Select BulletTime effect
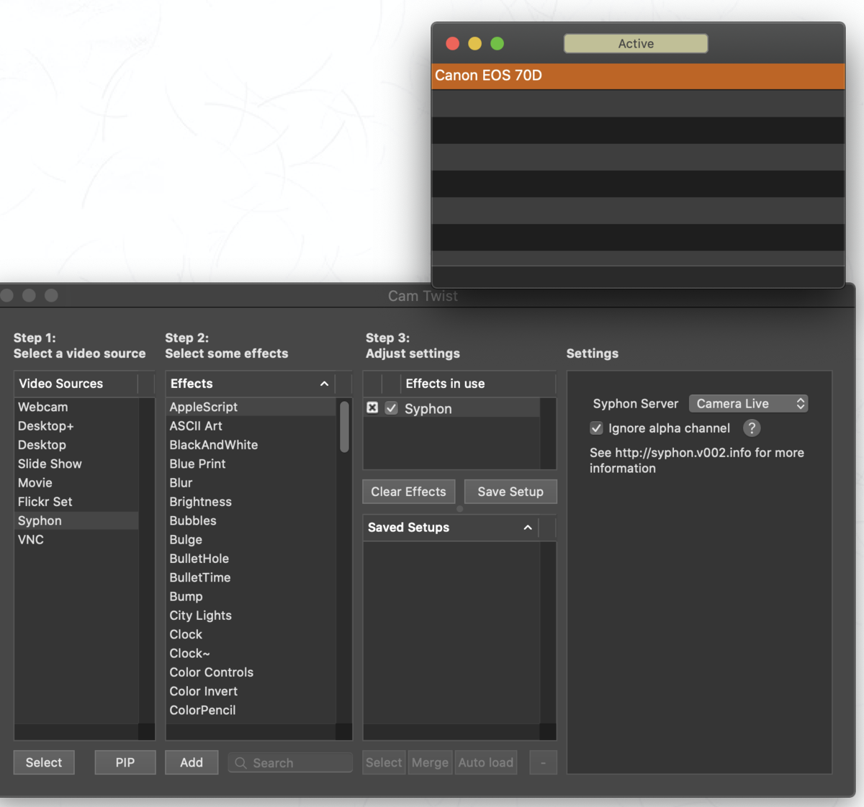 (x=251, y=577)
